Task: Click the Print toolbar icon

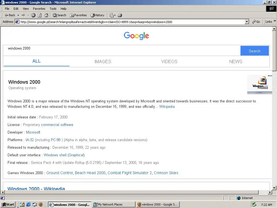Action: (x=120, y=15)
